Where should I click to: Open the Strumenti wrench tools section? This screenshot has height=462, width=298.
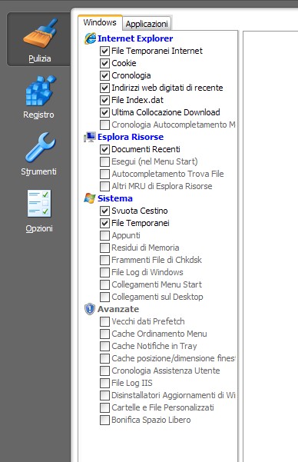(x=39, y=154)
